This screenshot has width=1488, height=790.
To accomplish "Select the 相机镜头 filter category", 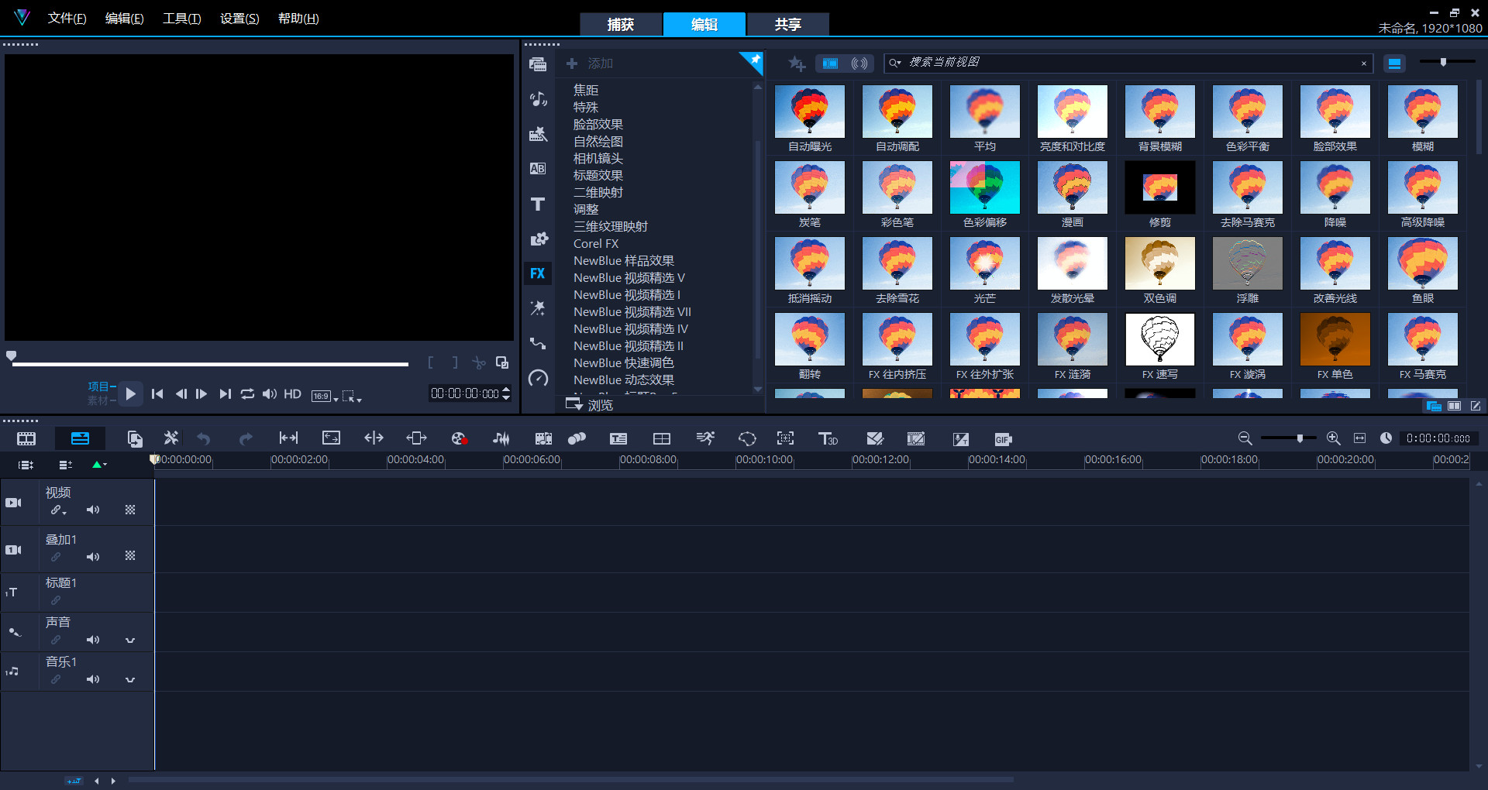I will point(598,158).
